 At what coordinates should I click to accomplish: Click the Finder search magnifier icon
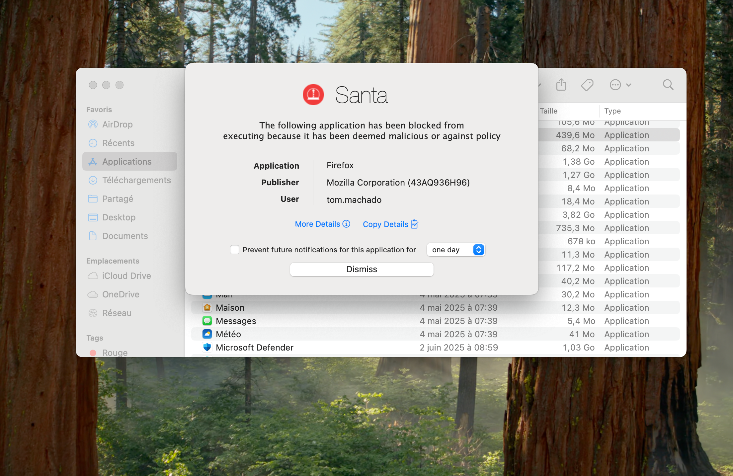pos(668,85)
